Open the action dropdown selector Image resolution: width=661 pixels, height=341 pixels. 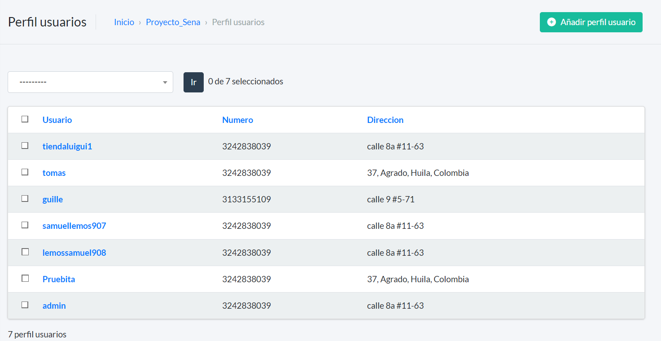(90, 82)
